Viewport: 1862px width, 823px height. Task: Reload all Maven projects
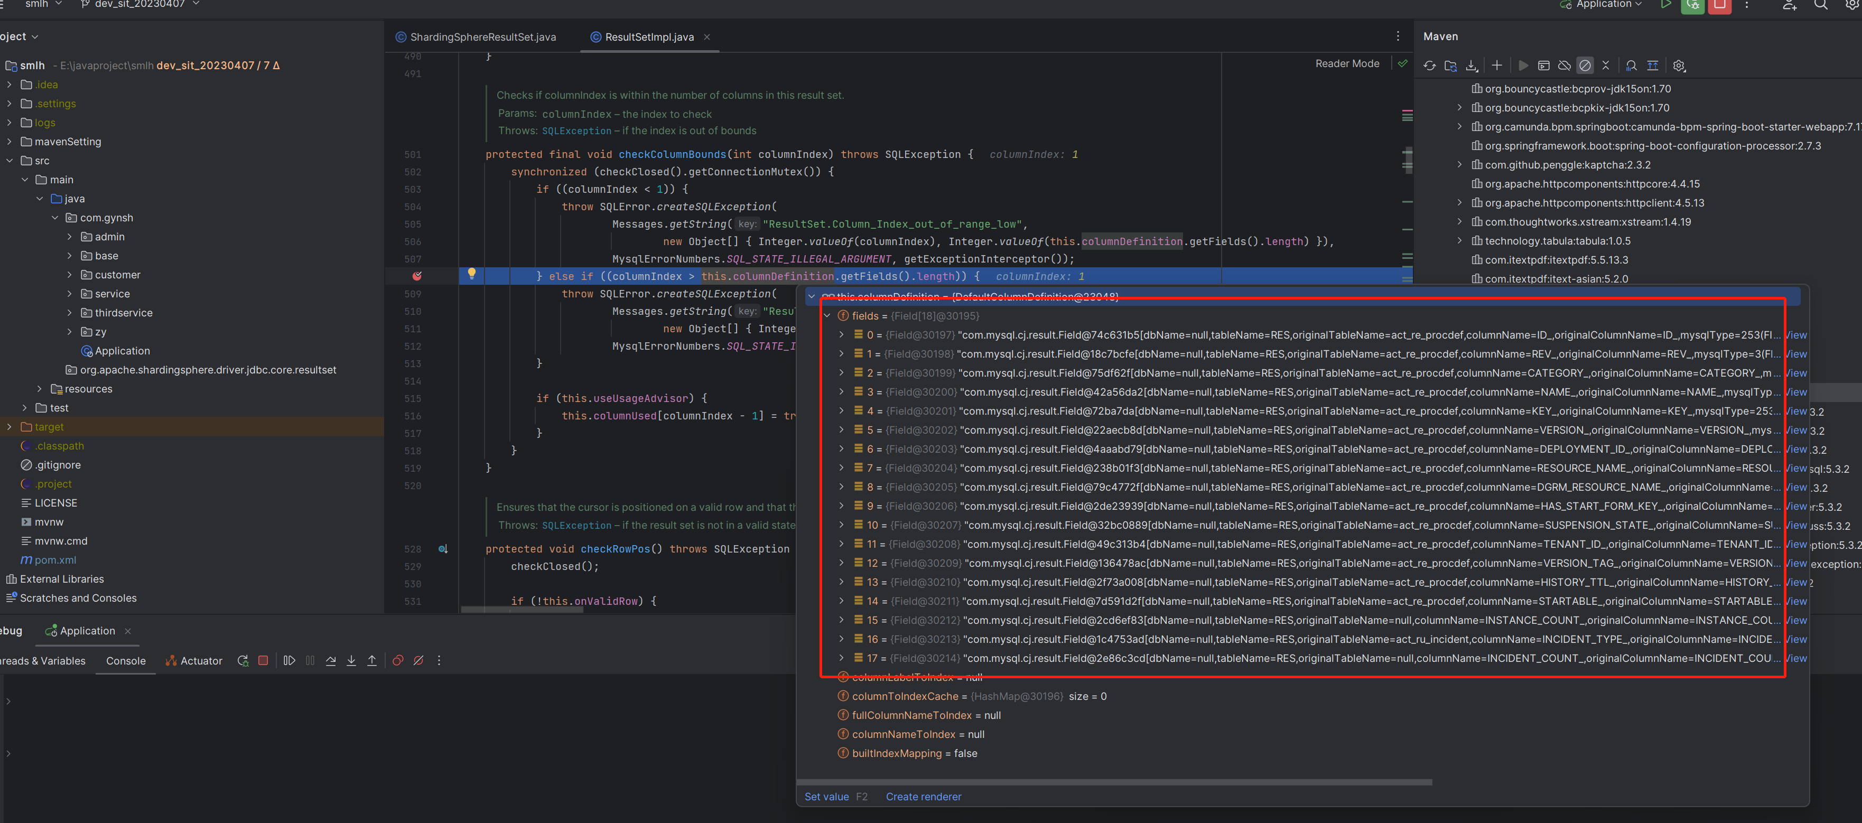pos(1429,65)
